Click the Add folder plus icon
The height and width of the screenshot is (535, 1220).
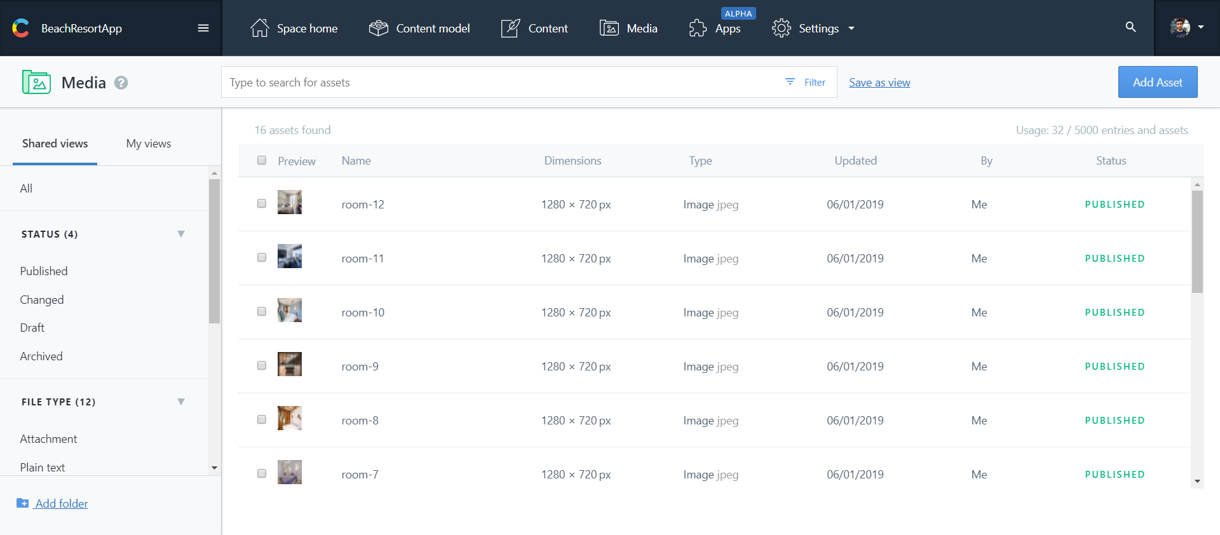click(22, 503)
